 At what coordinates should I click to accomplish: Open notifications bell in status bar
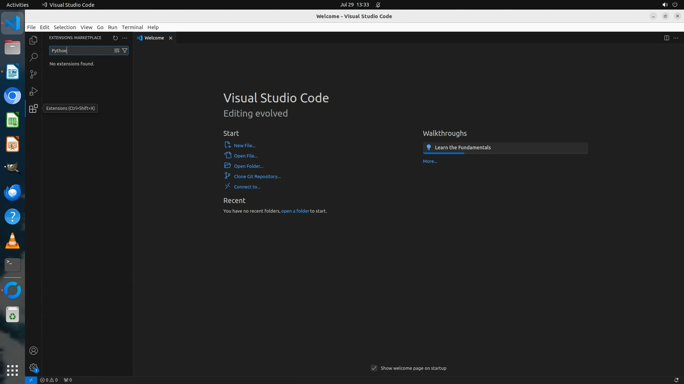676,380
